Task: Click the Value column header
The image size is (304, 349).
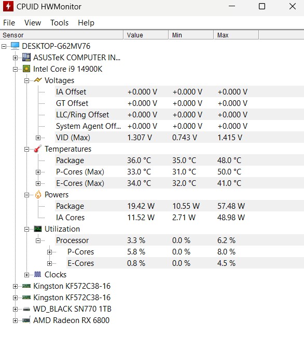Action: 146,35
